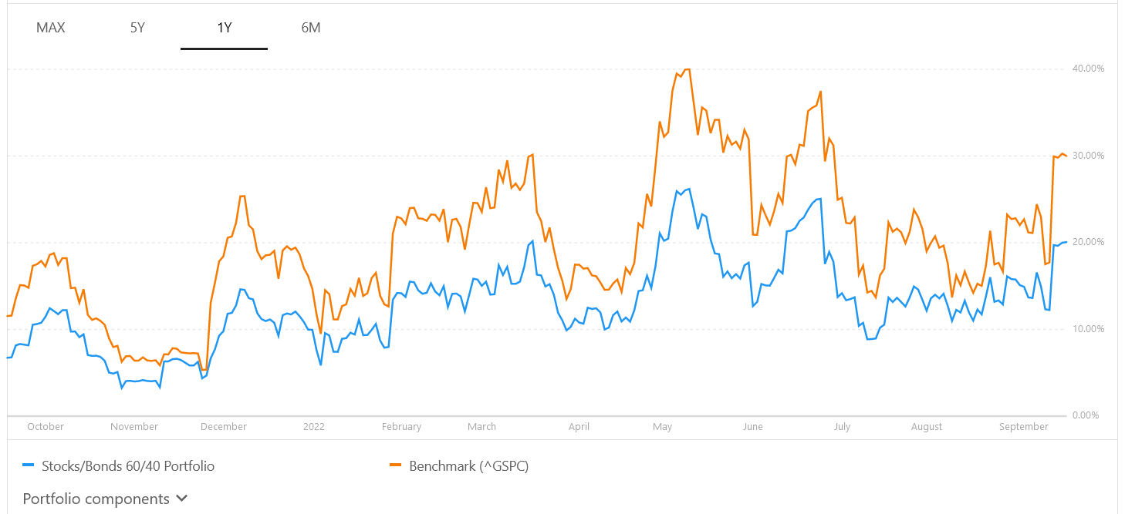Click the 30.00% y-axis label
The width and height of the screenshot is (1125, 514).
[1089, 156]
